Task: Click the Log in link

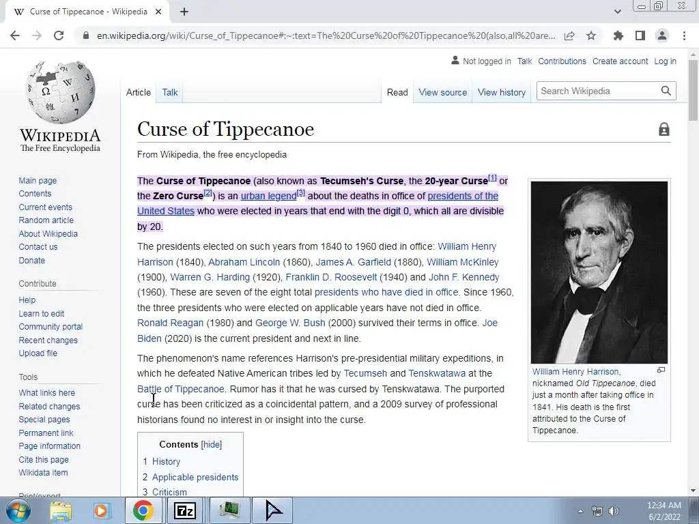Action: coord(665,61)
